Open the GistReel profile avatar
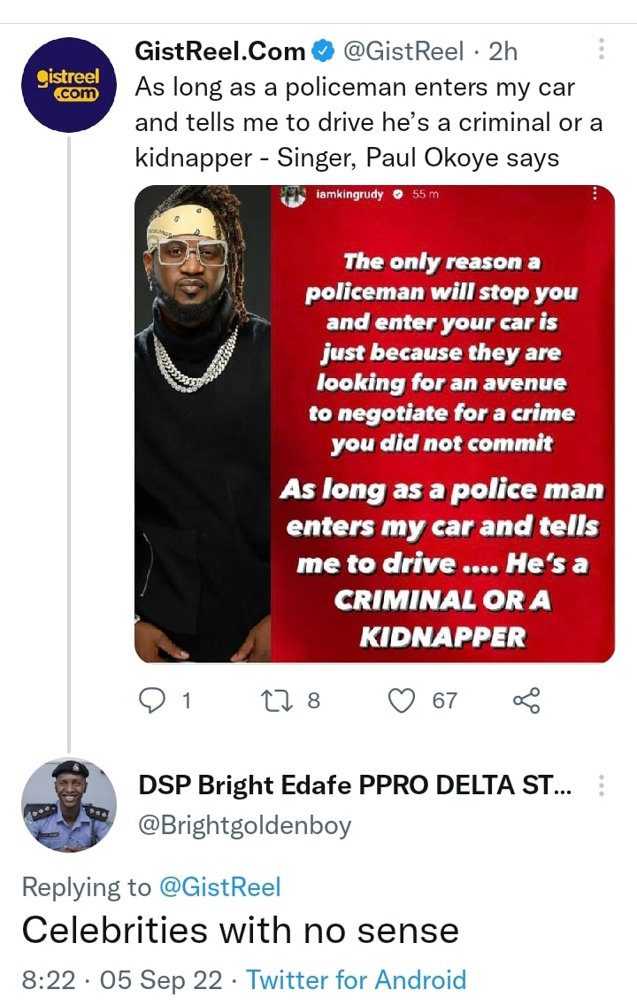Viewport: 637px width, 1005px height. tap(69, 85)
